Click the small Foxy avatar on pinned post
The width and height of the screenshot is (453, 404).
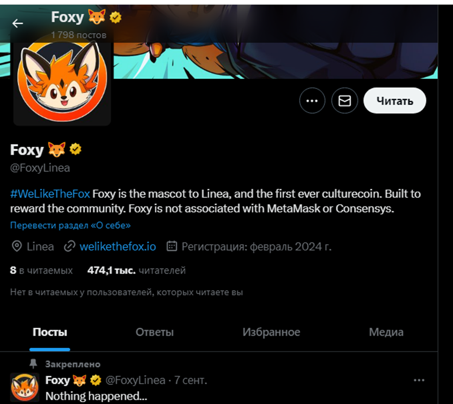point(25,387)
